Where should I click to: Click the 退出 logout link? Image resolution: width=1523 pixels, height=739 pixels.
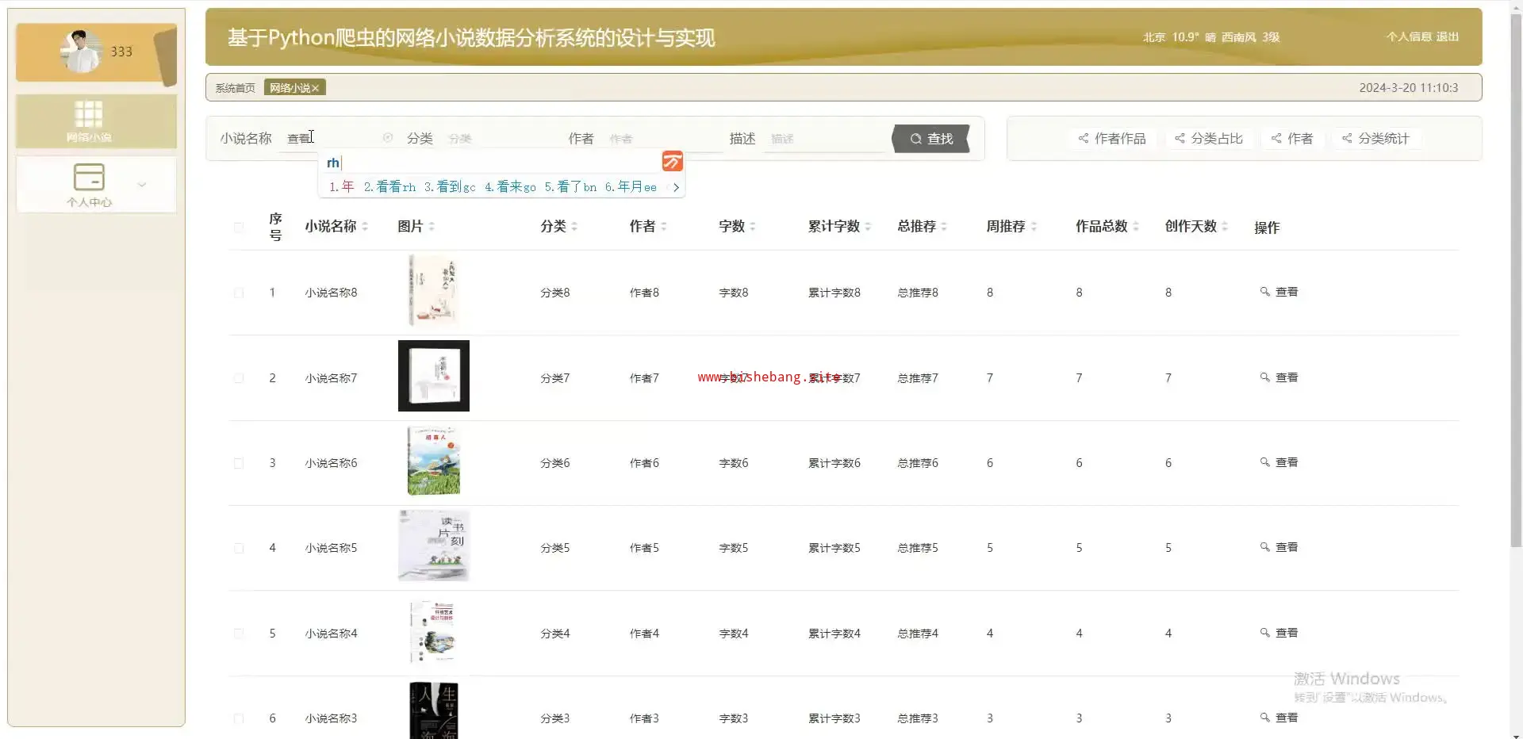point(1447,37)
